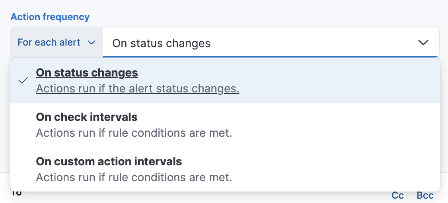
Task: Open the For each alert dropdown
Action: (56, 42)
